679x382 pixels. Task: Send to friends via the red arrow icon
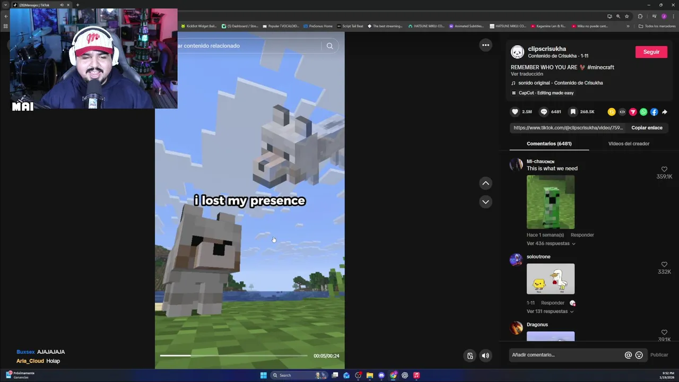pos(633,112)
